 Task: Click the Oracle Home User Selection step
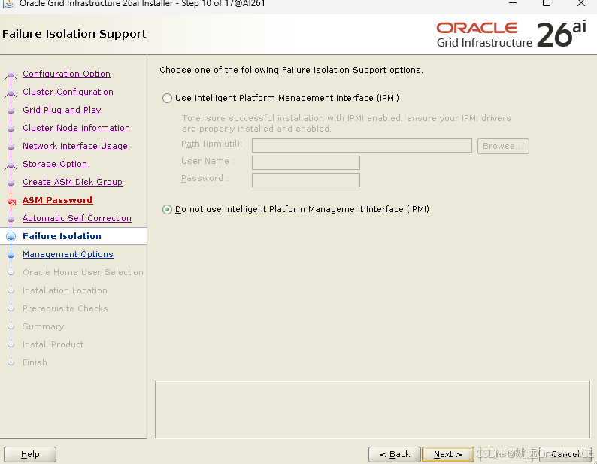tap(83, 272)
